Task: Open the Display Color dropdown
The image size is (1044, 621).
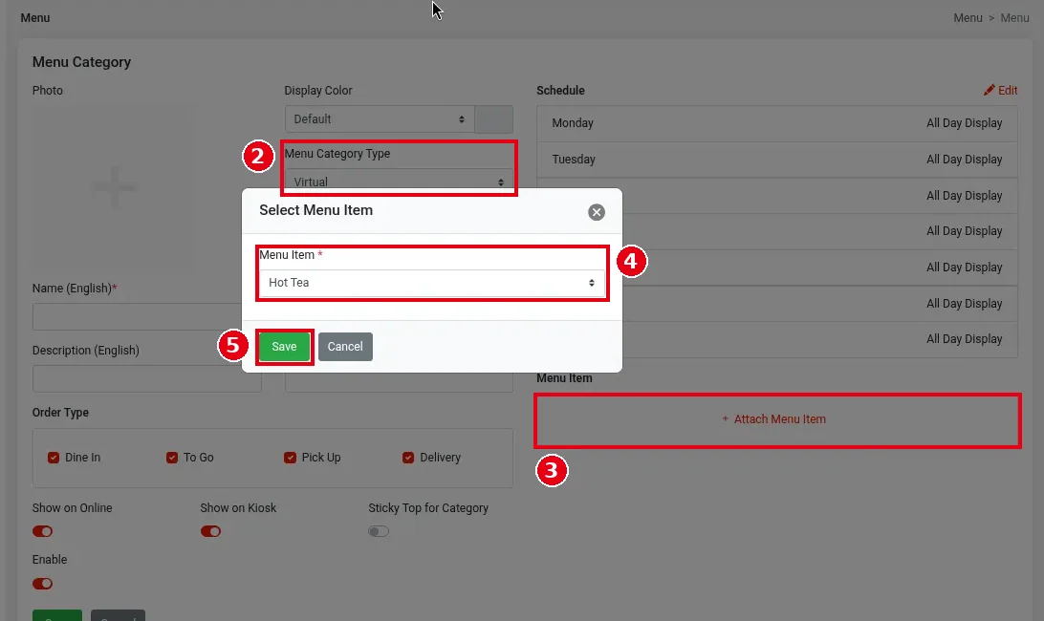Action: coord(380,119)
